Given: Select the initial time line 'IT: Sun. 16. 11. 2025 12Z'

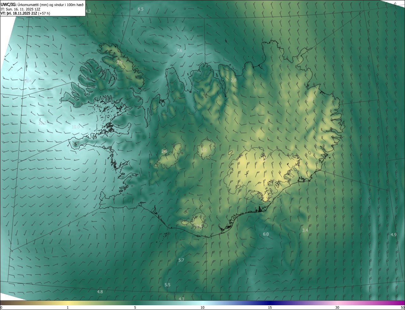Looking at the screenshot, I should pos(21,9).
